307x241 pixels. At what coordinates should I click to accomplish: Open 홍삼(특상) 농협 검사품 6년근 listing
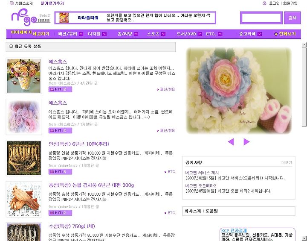[x=91, y=185]
